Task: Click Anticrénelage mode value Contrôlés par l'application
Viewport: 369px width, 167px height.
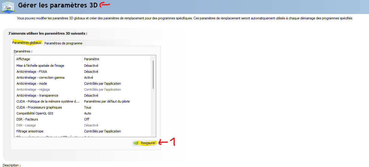Action: 103,83
